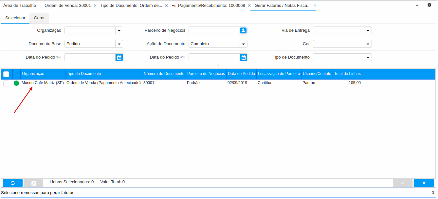The image size is (438, 199).
Task: Open calendar for Data do Pedido >=
Action: (x=119, y=57)
